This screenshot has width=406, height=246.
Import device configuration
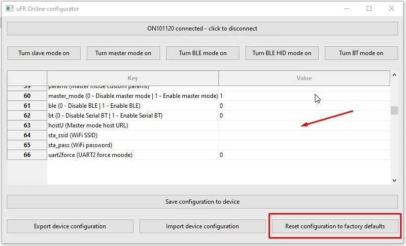pyautogui.click(x=203, y=226)
